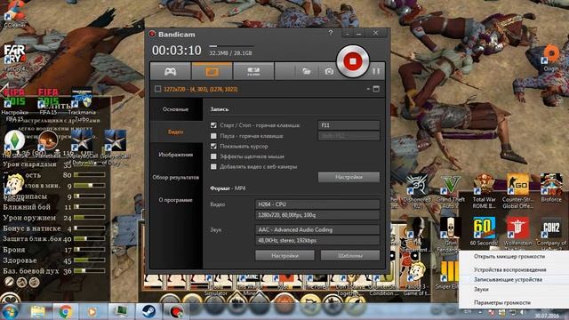The width and height of the screenshot is (569, 320).
Task: Open the Основные settings tab
Action: pyautogui.click(x=176, y=109)
